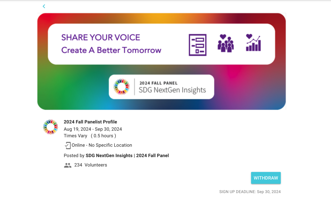The image size is (331, 199).
Task: Click the Times Vary 0.5 hours text
Action: click(x=90, y=136)
